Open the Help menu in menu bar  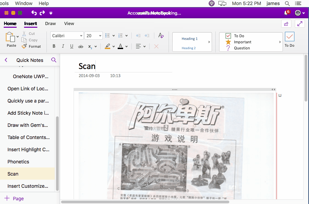[x=43, y=3]
